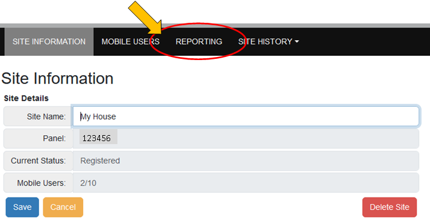The height and width of the screenshot is (221, 430).
Task: Click the Mobile Users field showing 2/10
Action: (246, 183)
